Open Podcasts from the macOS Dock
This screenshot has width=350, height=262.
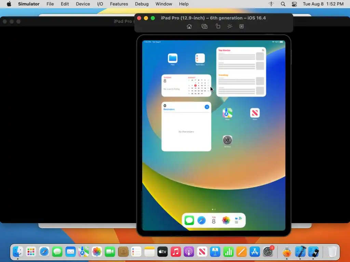pos(189,252)
